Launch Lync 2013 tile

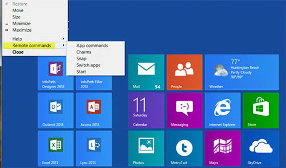click(x=94, y=148)
